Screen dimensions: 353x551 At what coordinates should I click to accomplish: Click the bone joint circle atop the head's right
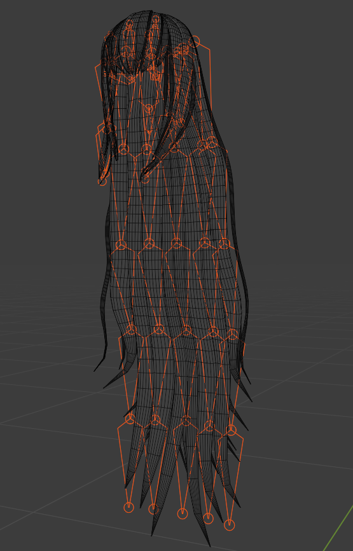tap(194, 42)
